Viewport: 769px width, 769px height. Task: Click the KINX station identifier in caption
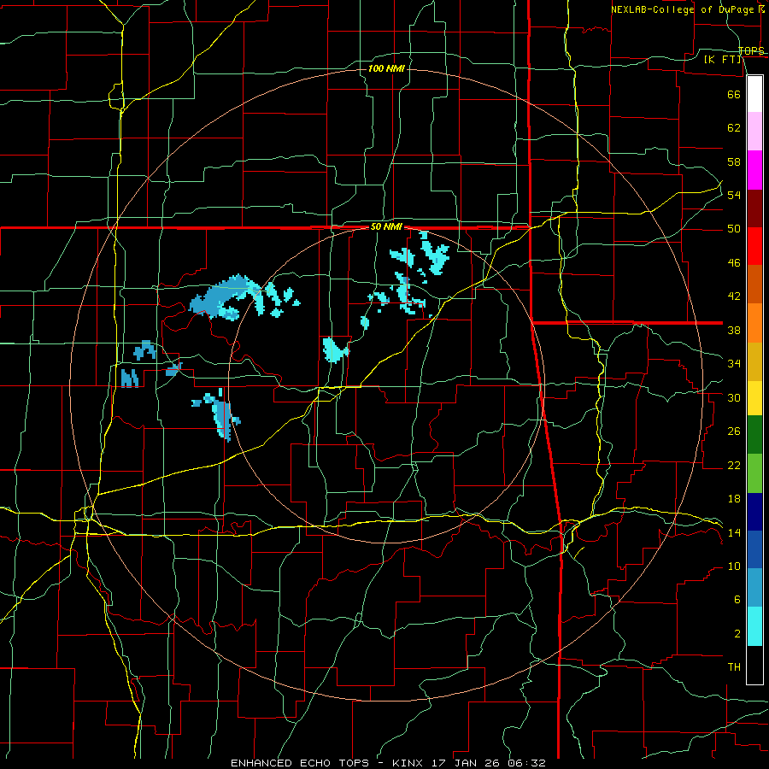click(409, 763)
